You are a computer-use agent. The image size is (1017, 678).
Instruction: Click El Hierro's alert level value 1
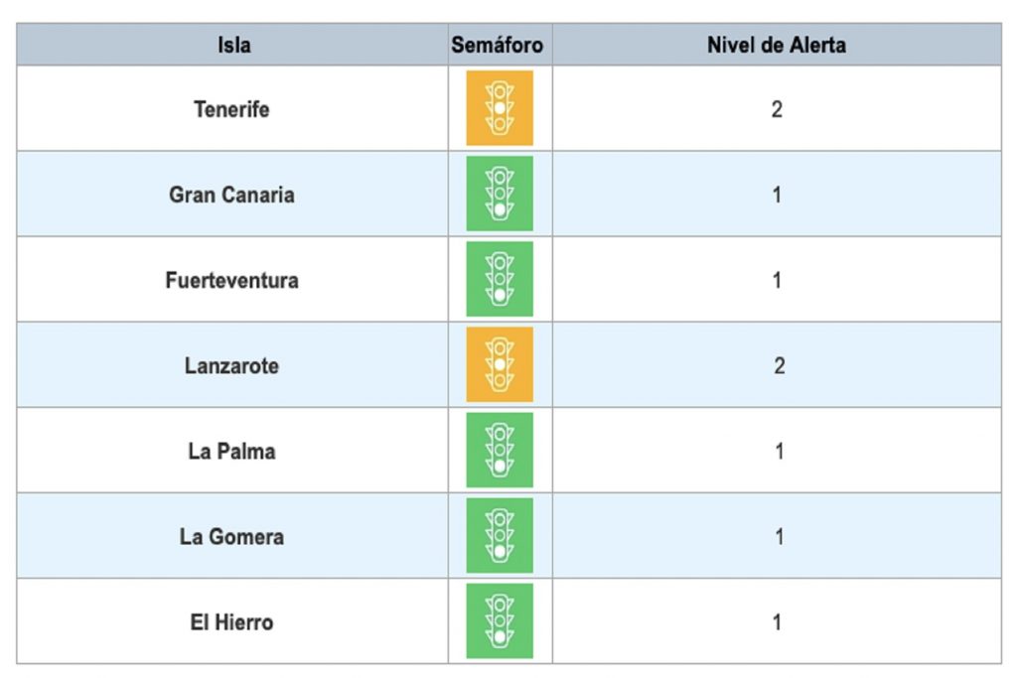coord(778,622)
